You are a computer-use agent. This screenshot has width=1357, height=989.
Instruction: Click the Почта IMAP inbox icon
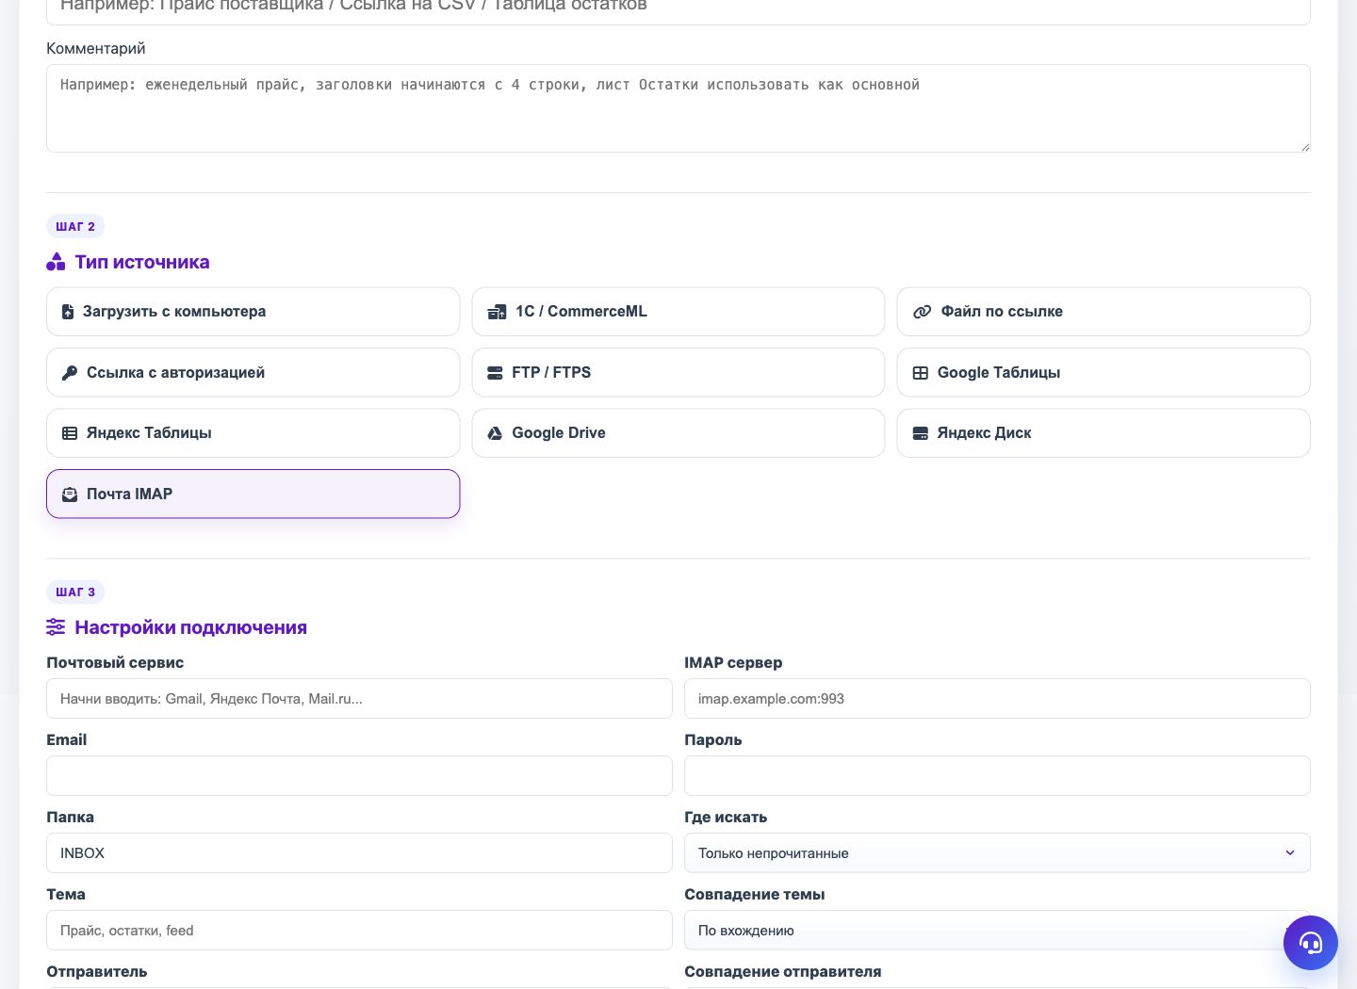tap(70, 494)
